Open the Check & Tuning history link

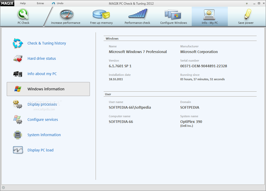[47, 43]
